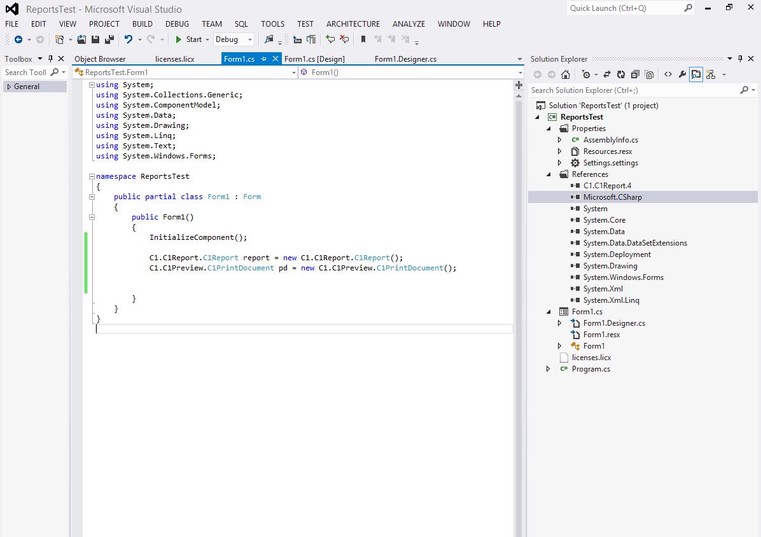
Task: Collapse the References node in Solution Explorer
Action: tap(549, 174)
